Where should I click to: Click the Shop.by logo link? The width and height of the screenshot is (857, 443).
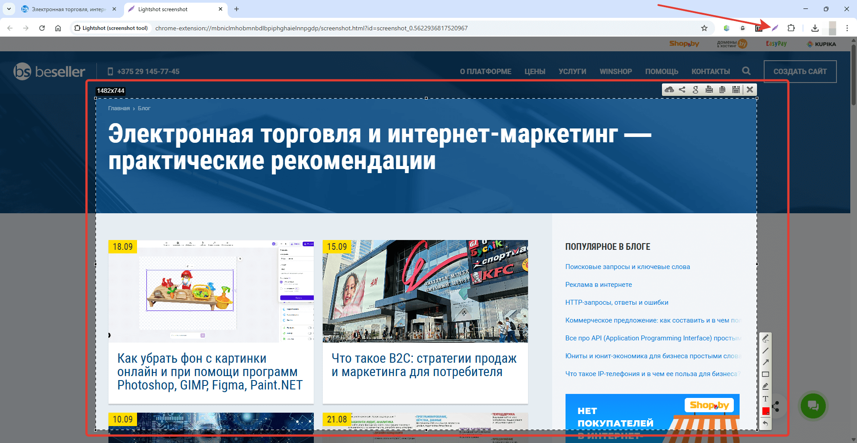click(x=684, y=44)
